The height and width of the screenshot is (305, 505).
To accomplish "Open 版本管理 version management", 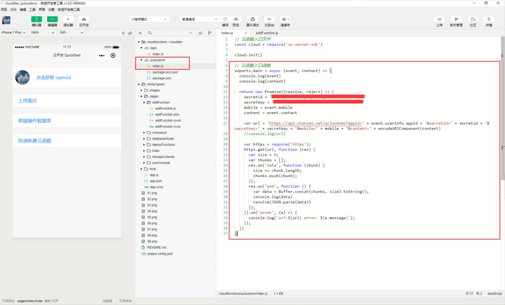I will [456, 19].
